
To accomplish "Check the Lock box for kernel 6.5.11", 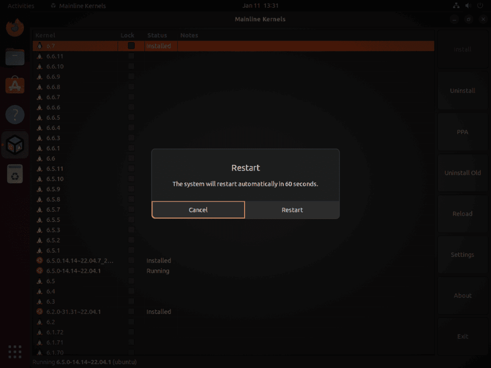I will tap(131, 169).
